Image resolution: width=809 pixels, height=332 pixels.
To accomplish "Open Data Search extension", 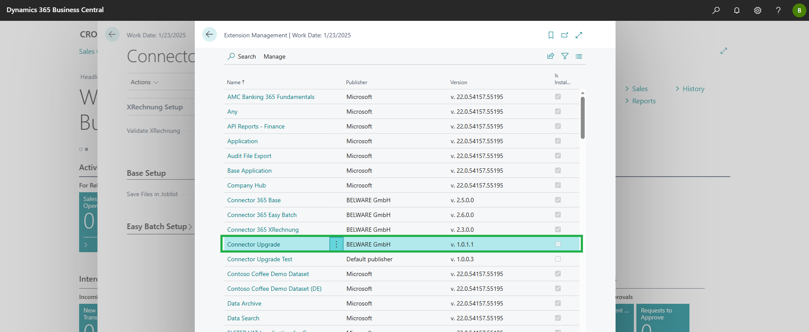I will pyautogui.click(x=243, y=318).
